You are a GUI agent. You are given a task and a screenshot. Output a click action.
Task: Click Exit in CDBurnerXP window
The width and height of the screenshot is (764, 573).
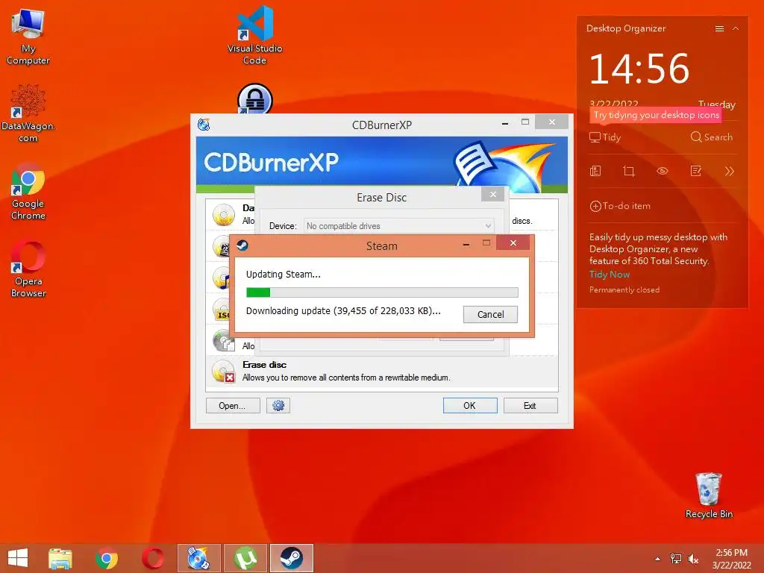[530, 405]
